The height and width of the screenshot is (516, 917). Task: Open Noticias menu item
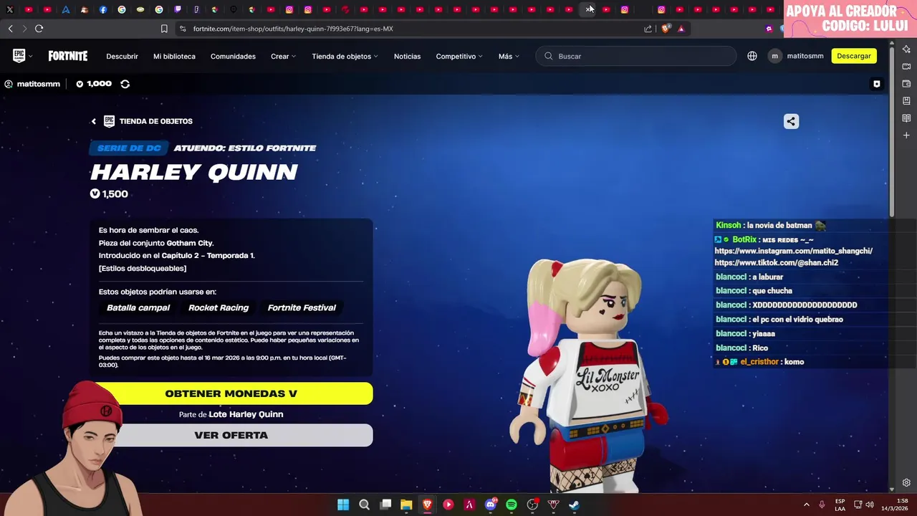407,56
